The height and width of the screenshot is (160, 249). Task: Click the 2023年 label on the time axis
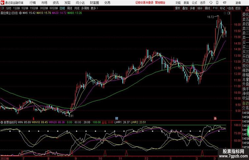click(5, 158)
